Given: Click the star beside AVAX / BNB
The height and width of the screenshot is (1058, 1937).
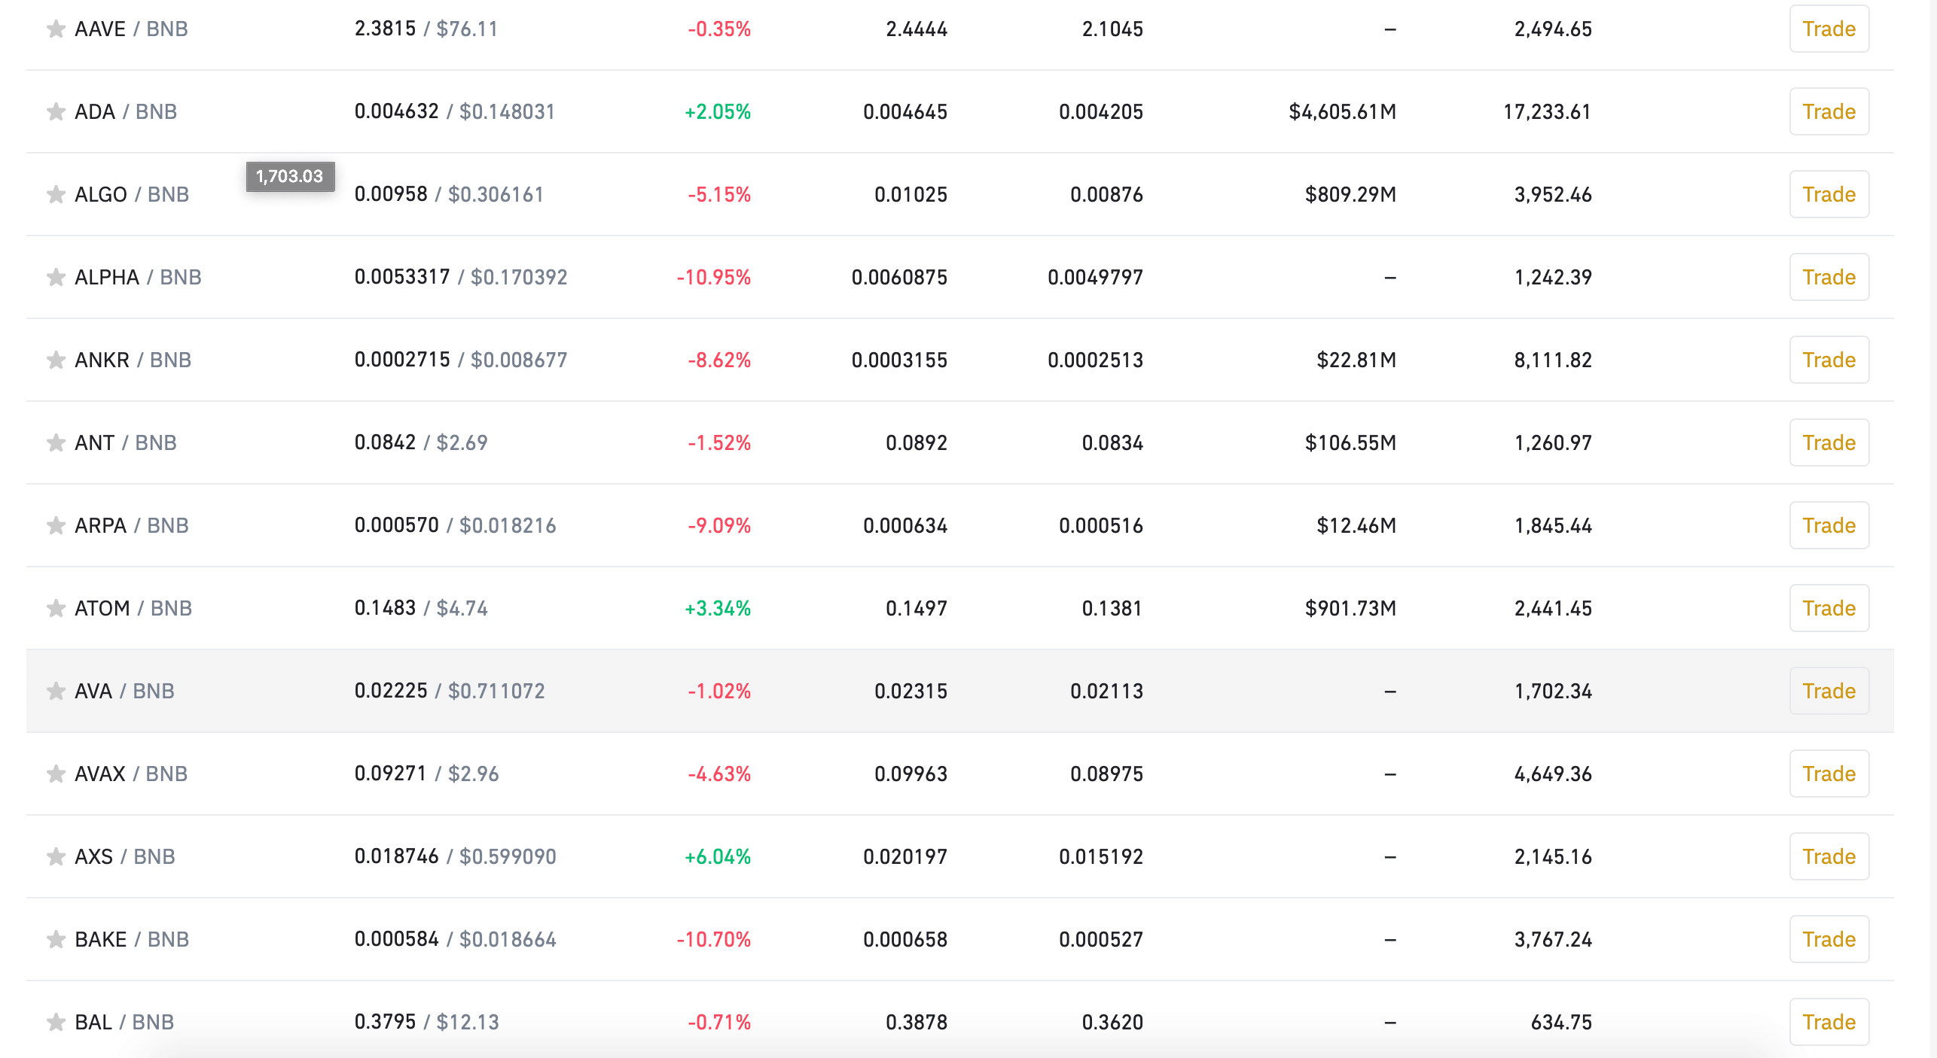Looking at the screenshot, I should click(56, 774).
